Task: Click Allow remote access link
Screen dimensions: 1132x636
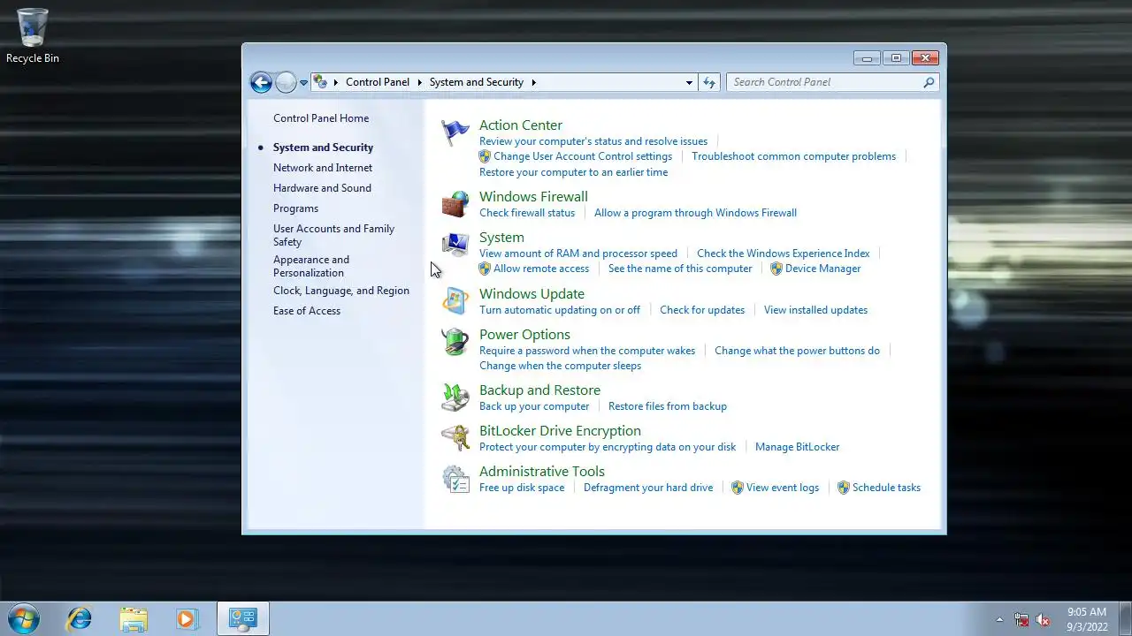Action: pos(541,269)
